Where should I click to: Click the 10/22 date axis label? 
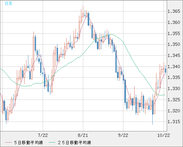[164, 135]
